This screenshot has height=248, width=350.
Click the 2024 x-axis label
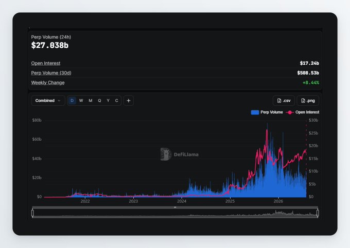[x=182, y=201]
